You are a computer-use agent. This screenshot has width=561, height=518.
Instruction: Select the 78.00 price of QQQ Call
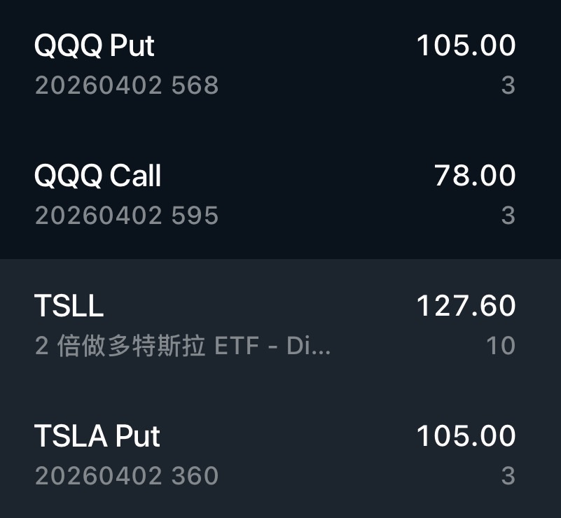click(474, 176)
